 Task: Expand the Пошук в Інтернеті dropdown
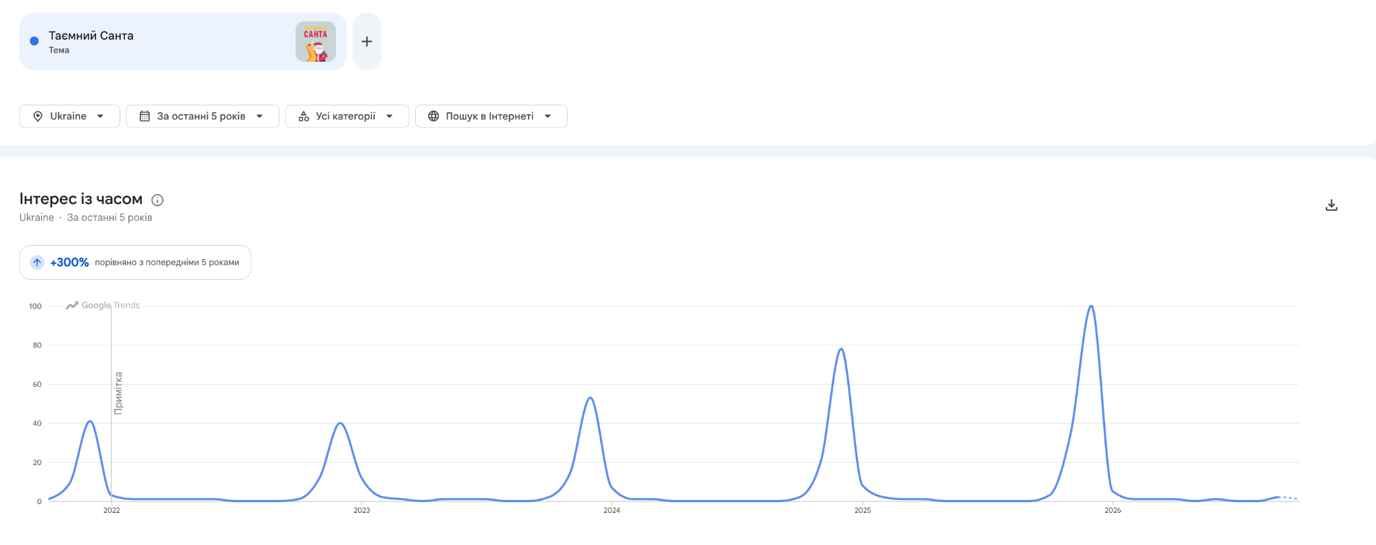[x=491, y=116]
